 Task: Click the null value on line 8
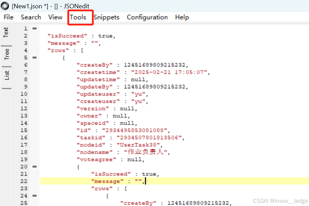point(138,80)
